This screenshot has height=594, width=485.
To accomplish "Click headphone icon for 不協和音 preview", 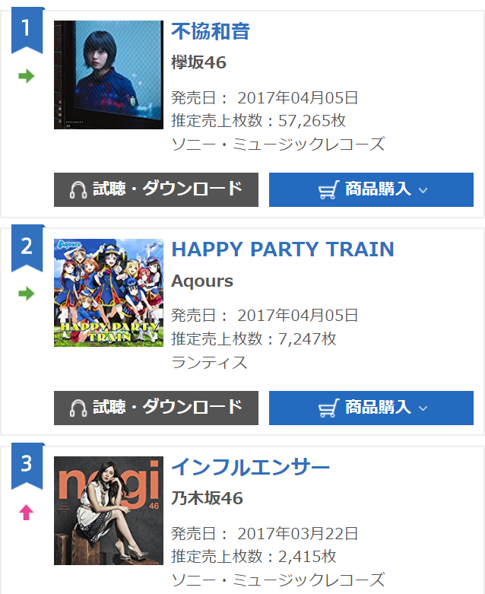I will [78, 190].
